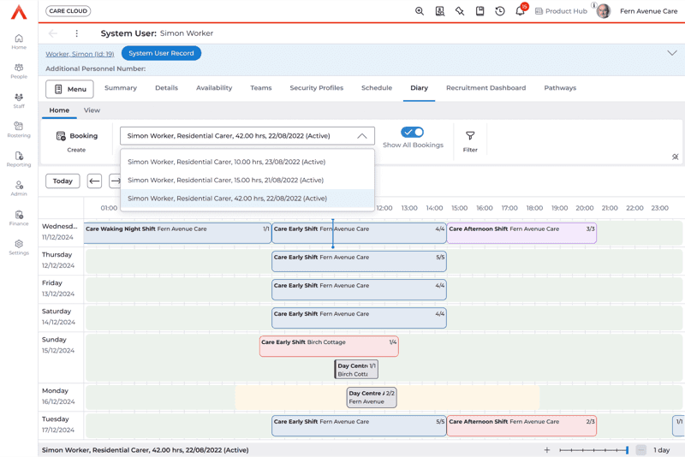
Task: Toggle the Show All Bookings switch
Action: [x=413, y=132]
